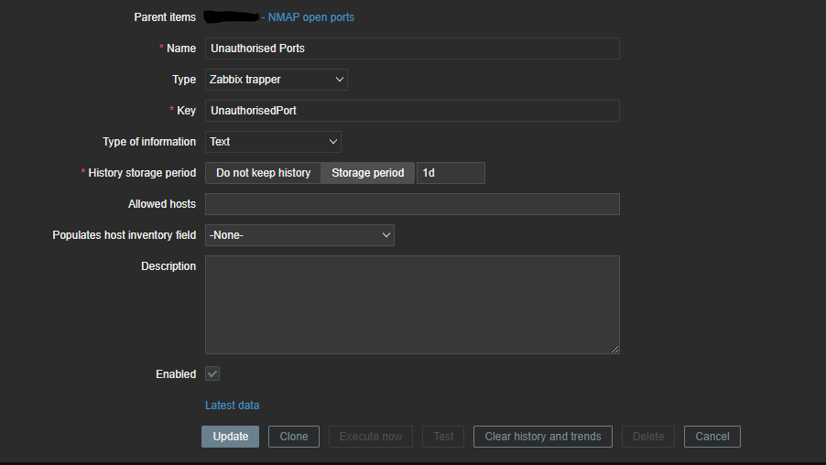
Task: Click the Cancel button
Action: pos(712,437)
